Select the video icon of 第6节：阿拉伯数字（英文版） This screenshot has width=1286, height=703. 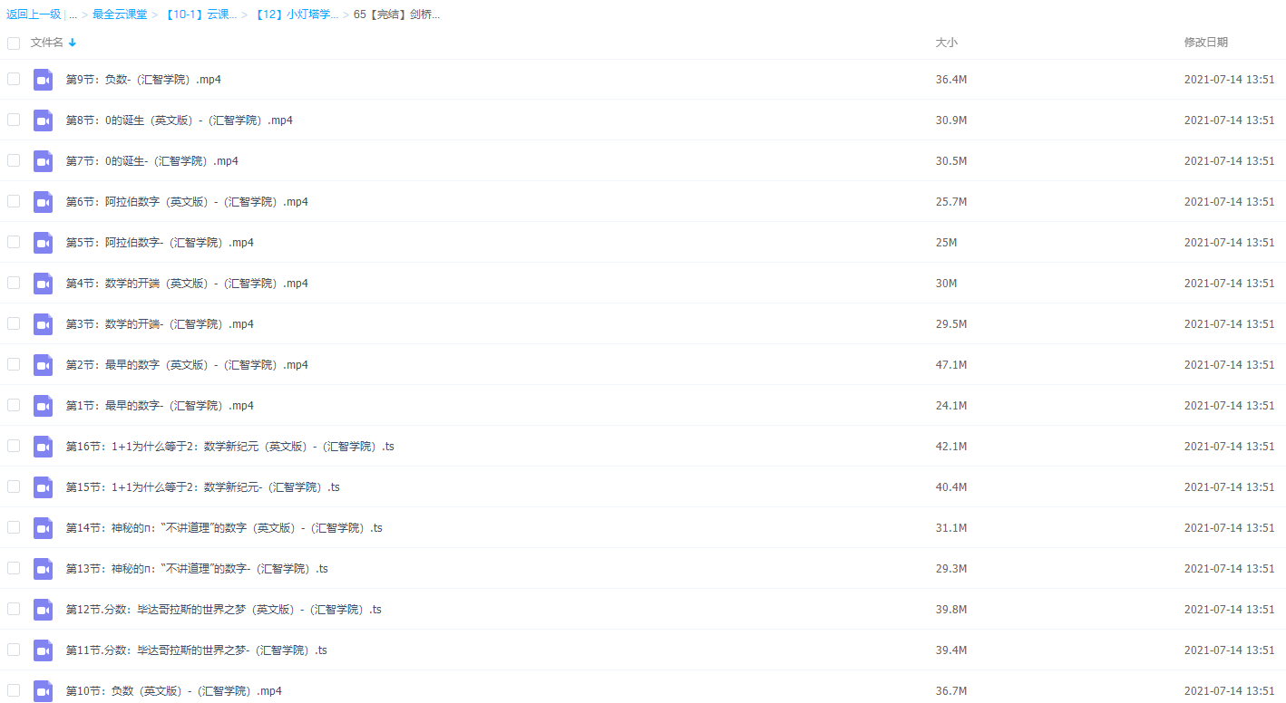point(43,201)
